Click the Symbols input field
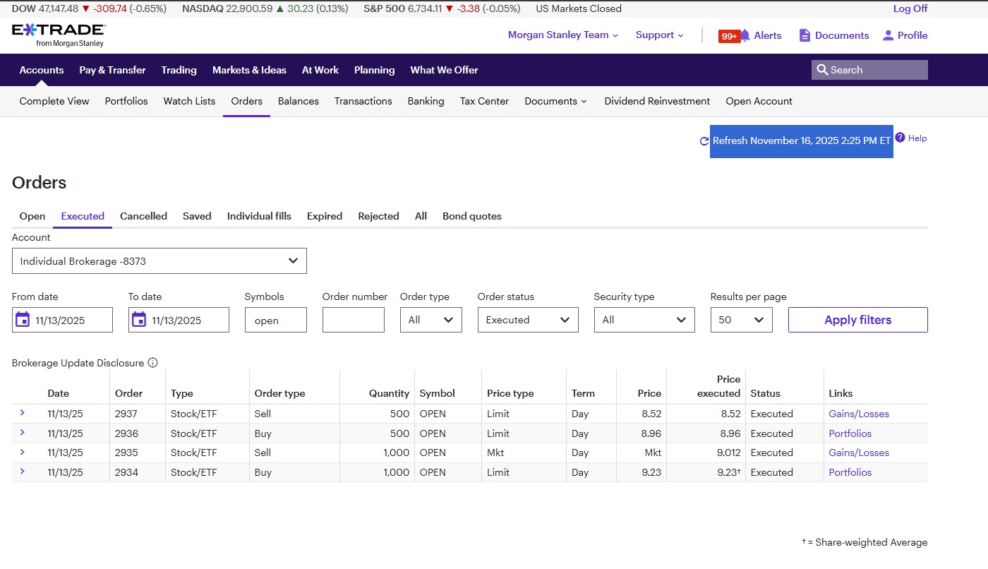Image resolution: width=988 pixels, height=569 pixels. click(x=275, y=320)
